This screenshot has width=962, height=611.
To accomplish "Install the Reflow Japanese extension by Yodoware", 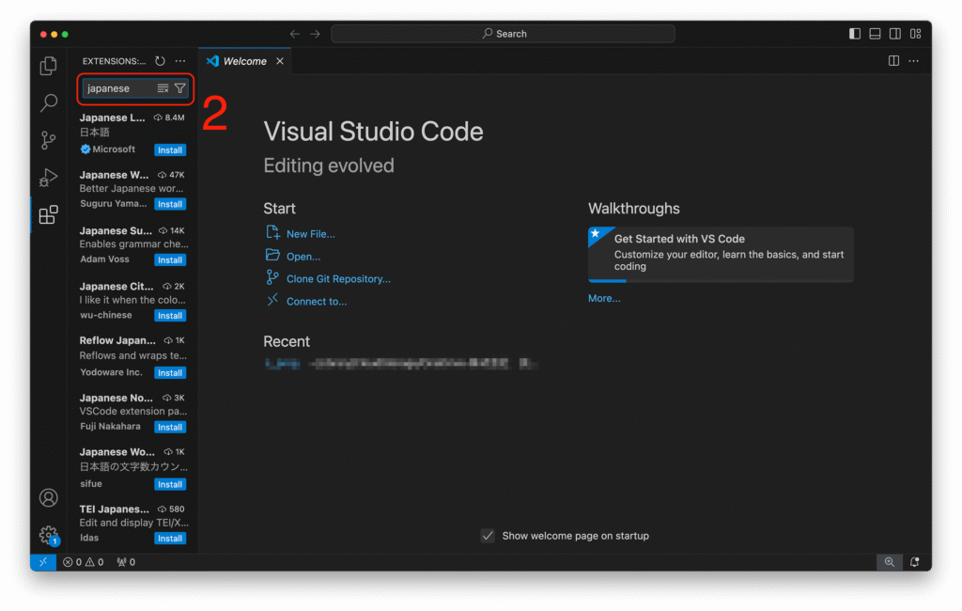I will (170, 373).
